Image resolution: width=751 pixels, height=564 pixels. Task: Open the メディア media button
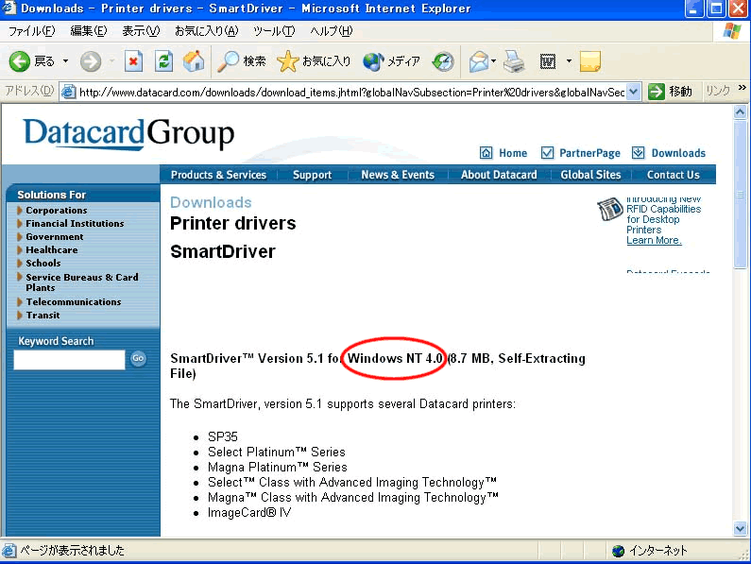pyautogui.click(x=391, y=61)
